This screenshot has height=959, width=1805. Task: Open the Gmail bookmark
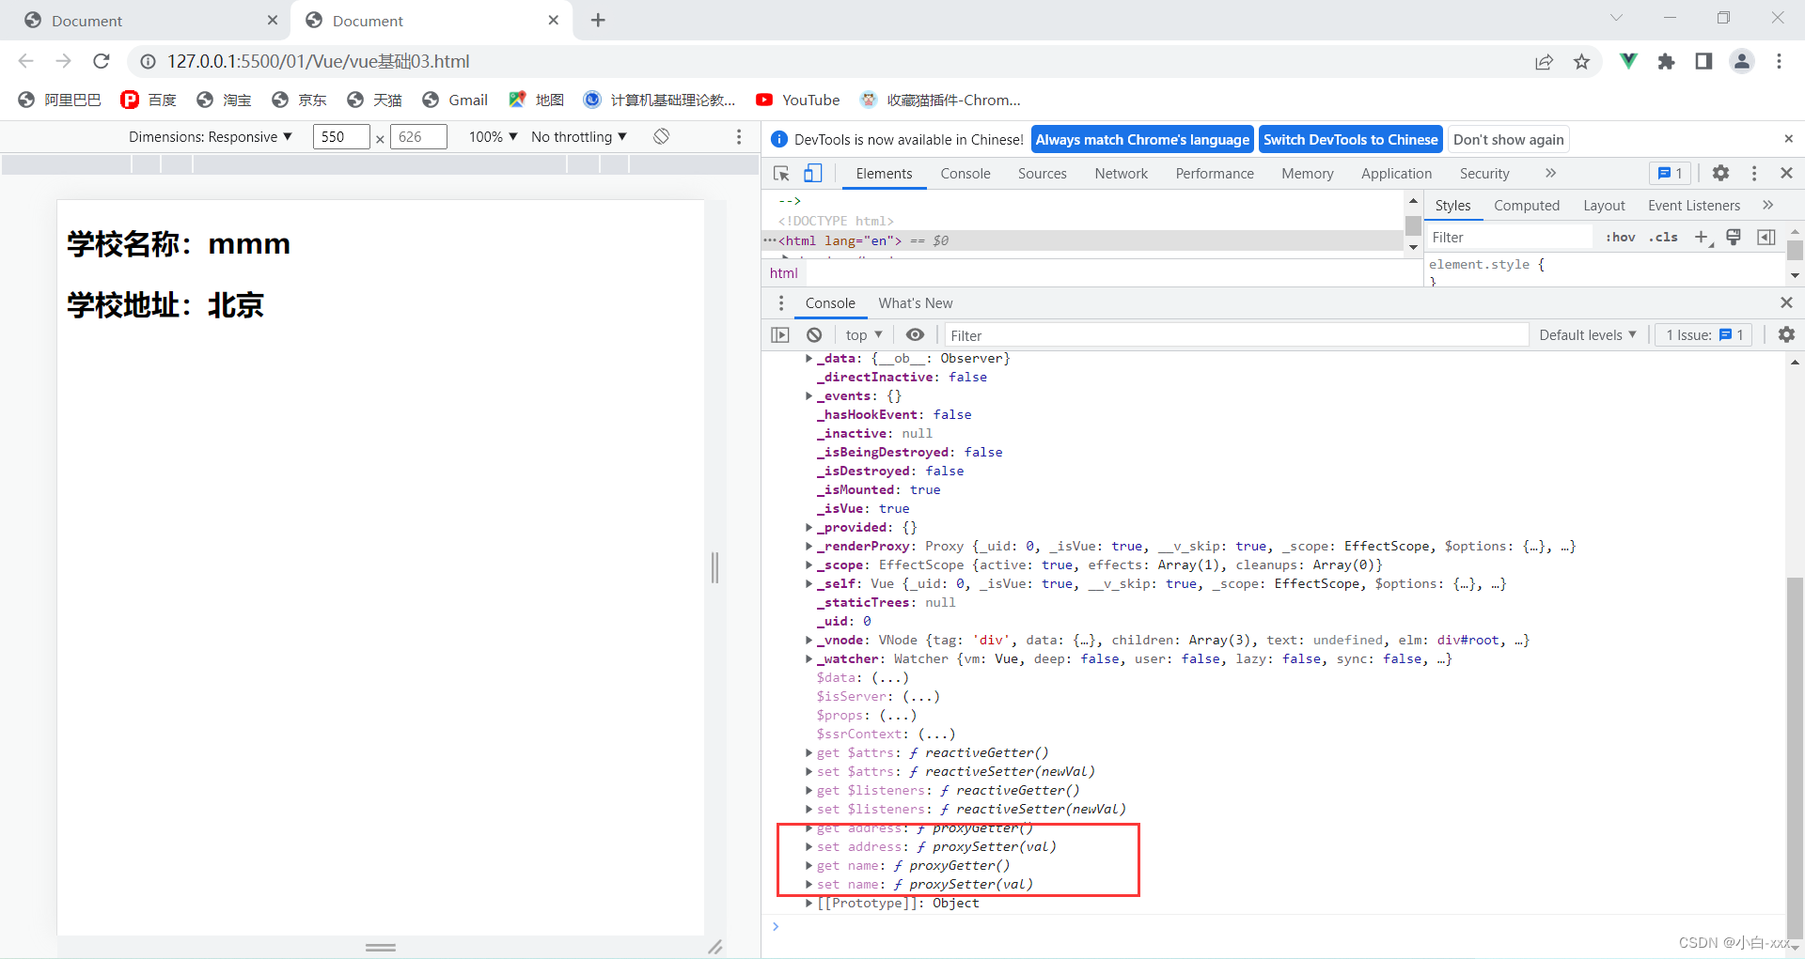[455, 100]
